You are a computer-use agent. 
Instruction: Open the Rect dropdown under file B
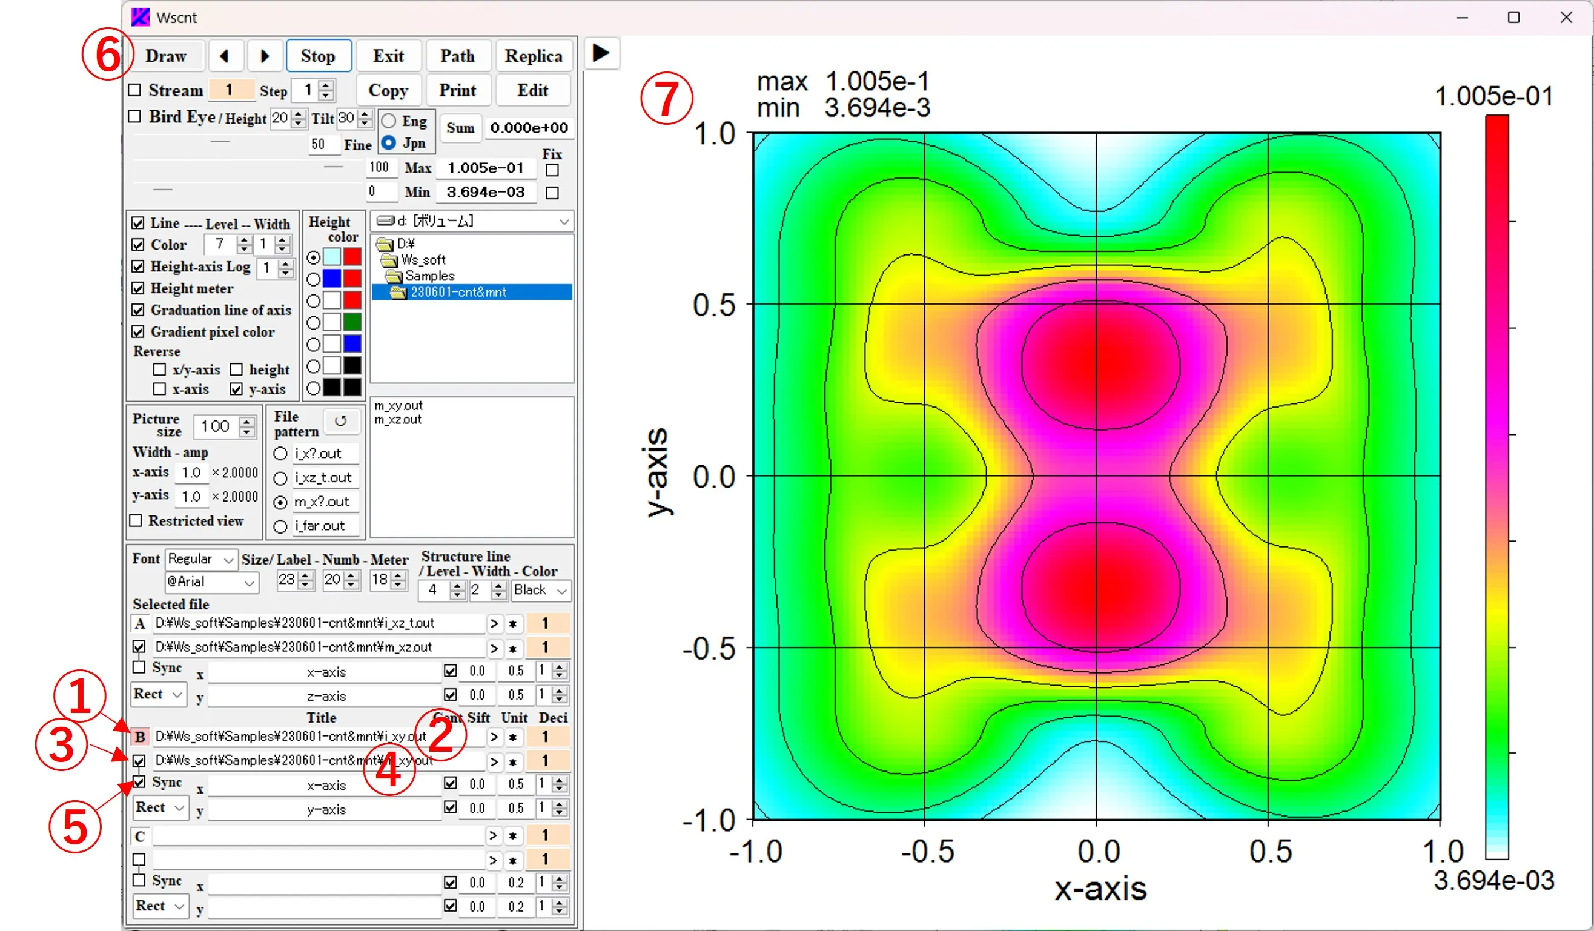160,807
